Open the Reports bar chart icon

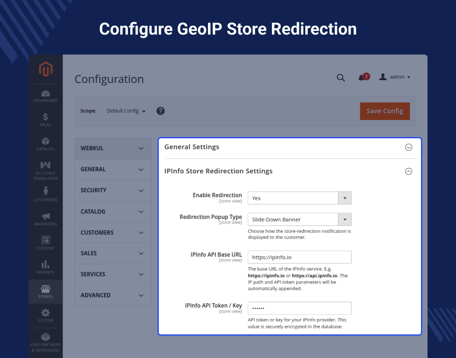click(x=45, y=267)
